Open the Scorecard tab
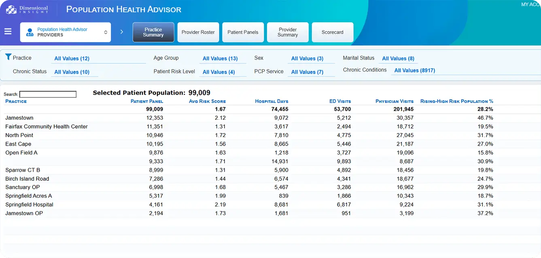This screenshot has width=541, height=258. [332, 32]
